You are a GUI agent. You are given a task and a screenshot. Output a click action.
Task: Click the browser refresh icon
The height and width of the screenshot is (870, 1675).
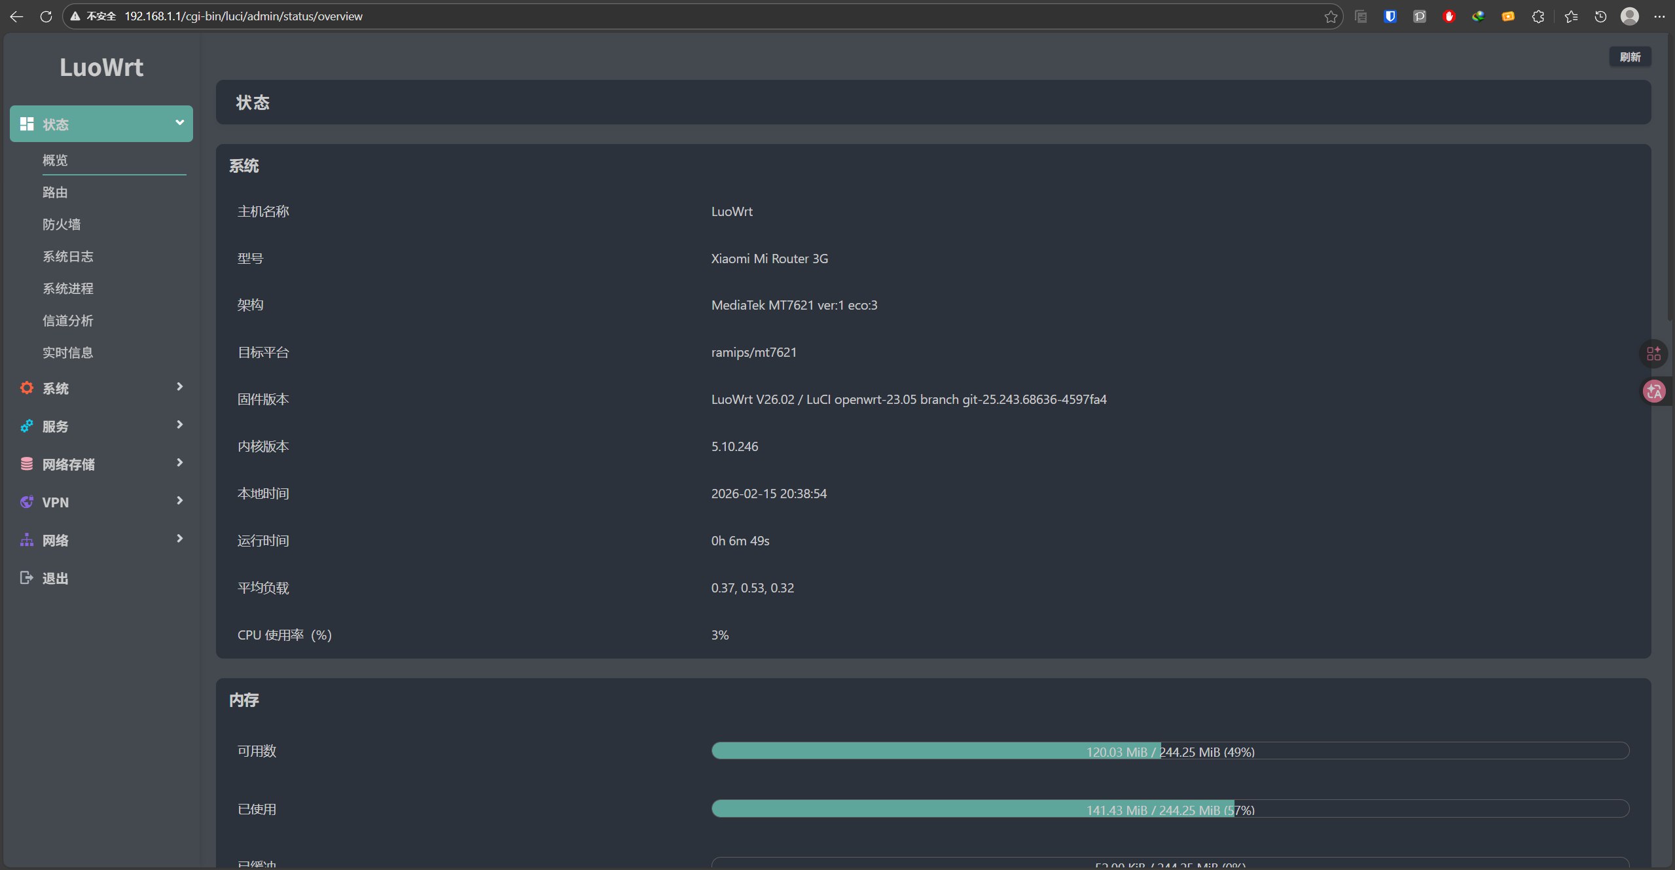(x=46, y=16)
